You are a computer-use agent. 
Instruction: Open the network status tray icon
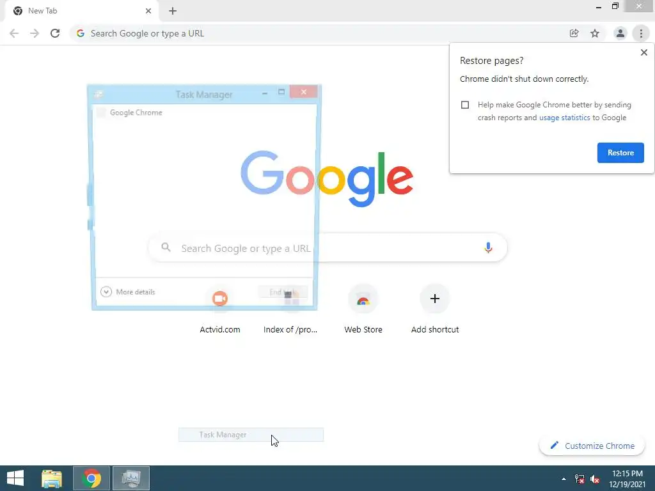[x=580, y=479]
